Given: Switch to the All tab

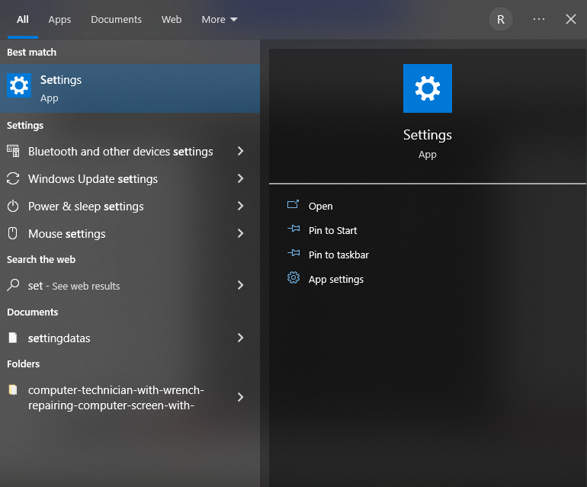Looking at the screenshot, I should pyautogui.click(x=22, y=20).
